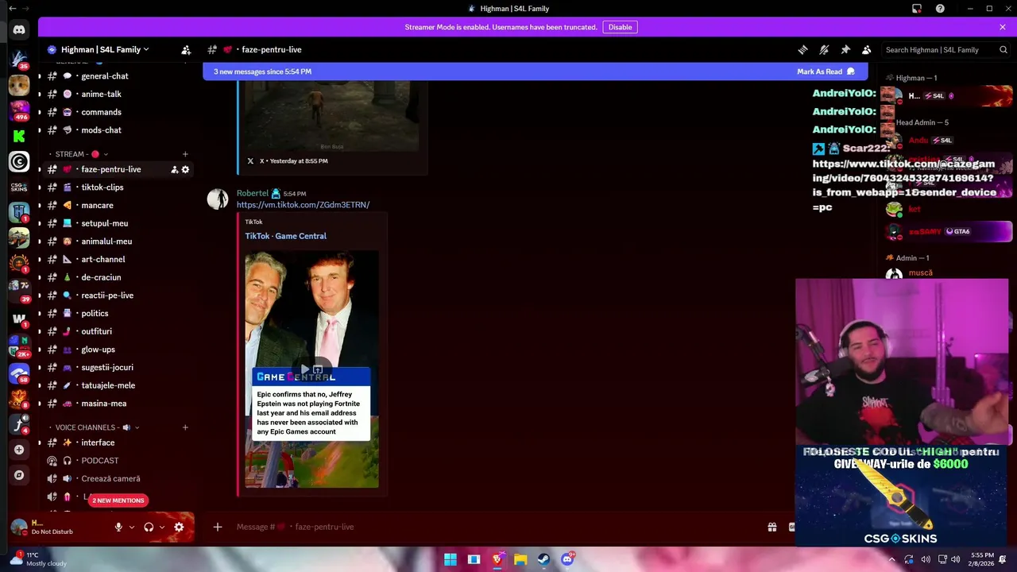
Task: Create invite for faze-pentru-live channel
Action: coord(174,169)
